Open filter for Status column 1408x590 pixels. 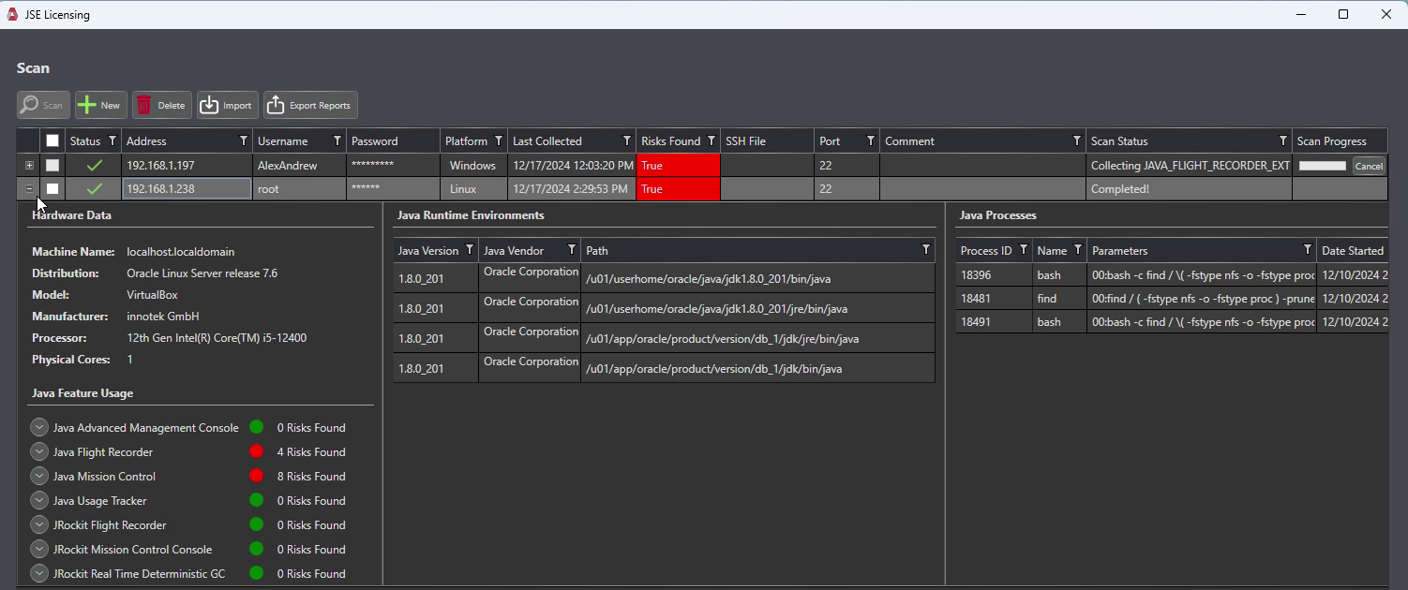[x=112, y=140]
